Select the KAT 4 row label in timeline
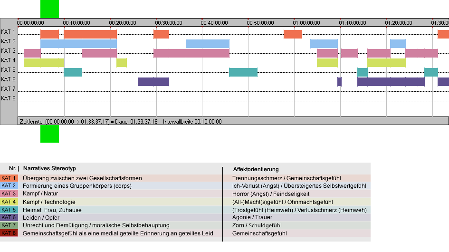The image size is (449, 252). pos(8,60)
